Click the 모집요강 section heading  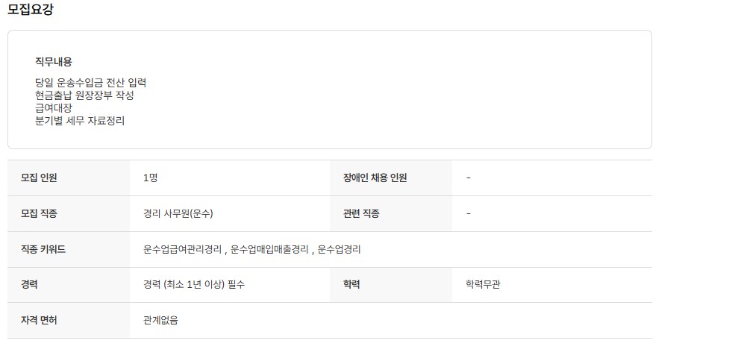click(31, 10)
